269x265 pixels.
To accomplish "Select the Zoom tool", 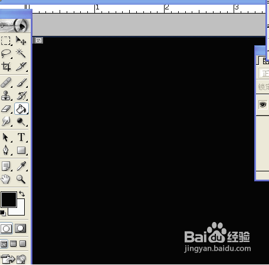I will [x=21, y=179].
